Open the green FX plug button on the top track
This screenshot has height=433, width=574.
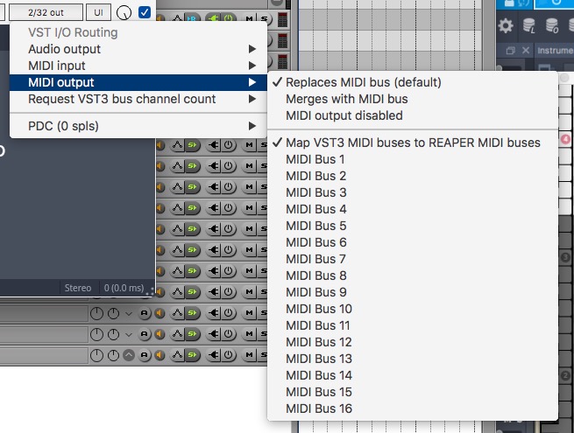tap(214, 17)
